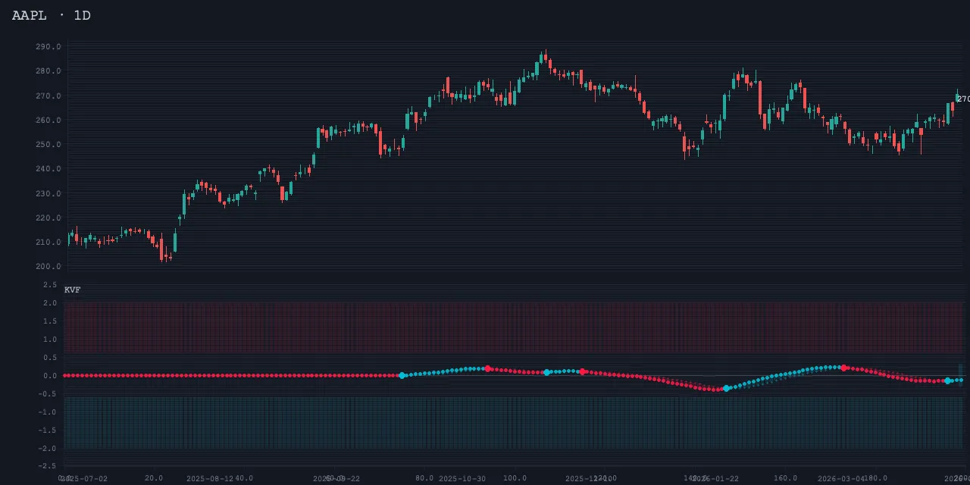The height and width of the screenshot is (485, 970).
Task: Click the last cyan marker near right edge
Action: pyautogui.click(x=947, y=380)
